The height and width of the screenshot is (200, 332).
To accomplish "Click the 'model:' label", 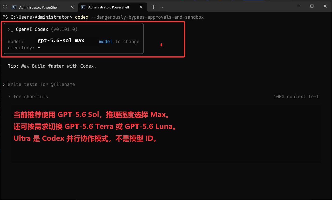I will click(16, 42).
